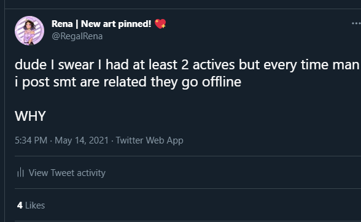Click the word Likes under the tweet
The width and height of the screenshot is (361, 222).
pyautogui.click(x=35, y=205)
